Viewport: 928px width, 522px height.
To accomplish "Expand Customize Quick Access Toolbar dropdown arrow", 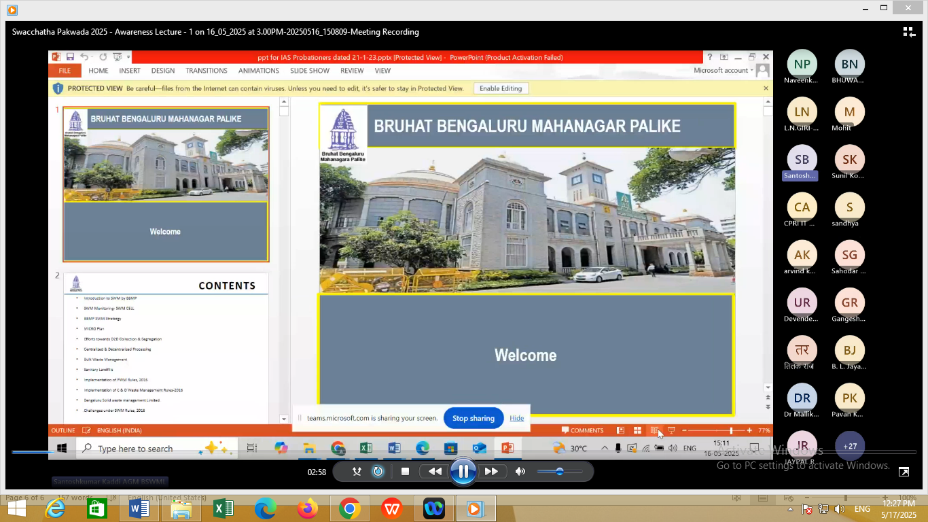I will point(128,58).
